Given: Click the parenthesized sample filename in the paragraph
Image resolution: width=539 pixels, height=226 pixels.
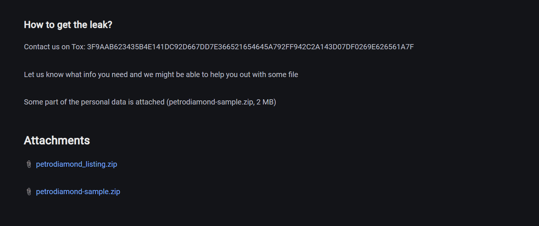Looking at the screenshot, I should (x=210, y=102).
